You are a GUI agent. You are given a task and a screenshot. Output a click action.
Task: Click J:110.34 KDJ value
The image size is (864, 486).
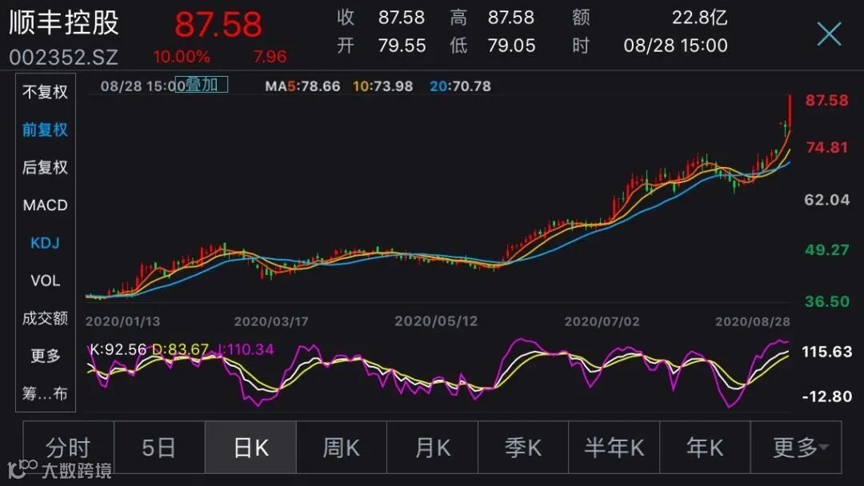[x=246, y=349]
